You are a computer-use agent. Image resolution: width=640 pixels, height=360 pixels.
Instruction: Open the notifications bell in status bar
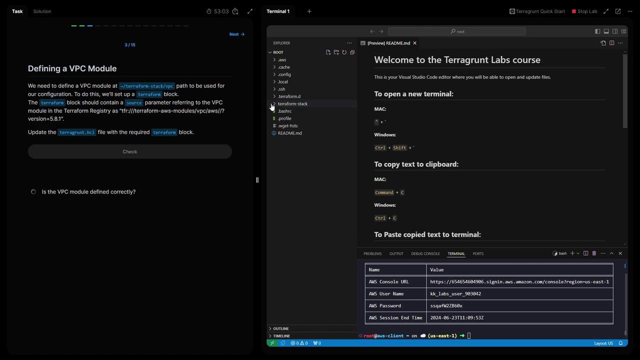pos(620,343)
